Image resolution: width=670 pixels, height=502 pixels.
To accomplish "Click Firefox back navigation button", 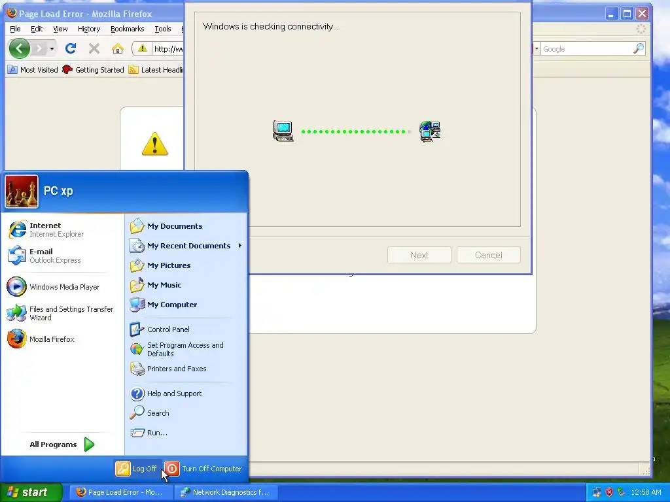I will coord(19,48).
